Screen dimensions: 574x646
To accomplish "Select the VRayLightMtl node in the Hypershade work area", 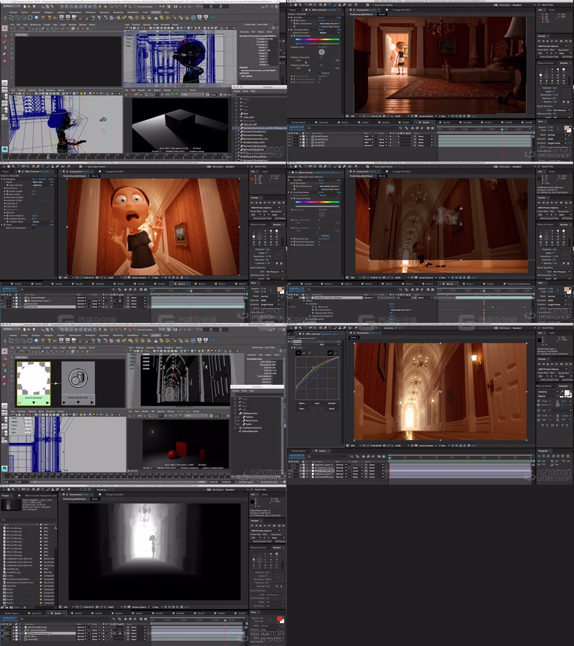I will [78, 383].
